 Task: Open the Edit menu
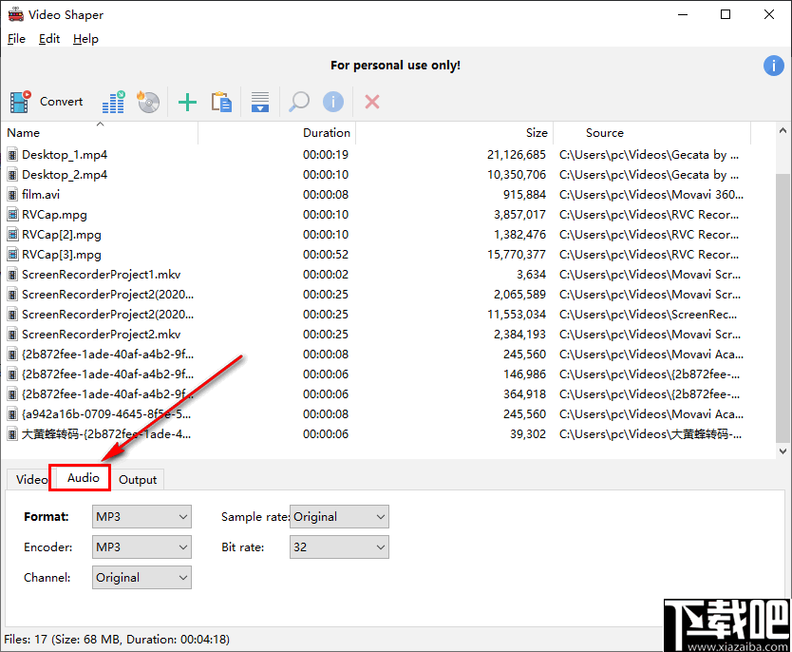click(x=49, y=39)
